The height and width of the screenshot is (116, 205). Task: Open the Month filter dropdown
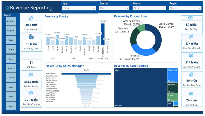point(149,8)
